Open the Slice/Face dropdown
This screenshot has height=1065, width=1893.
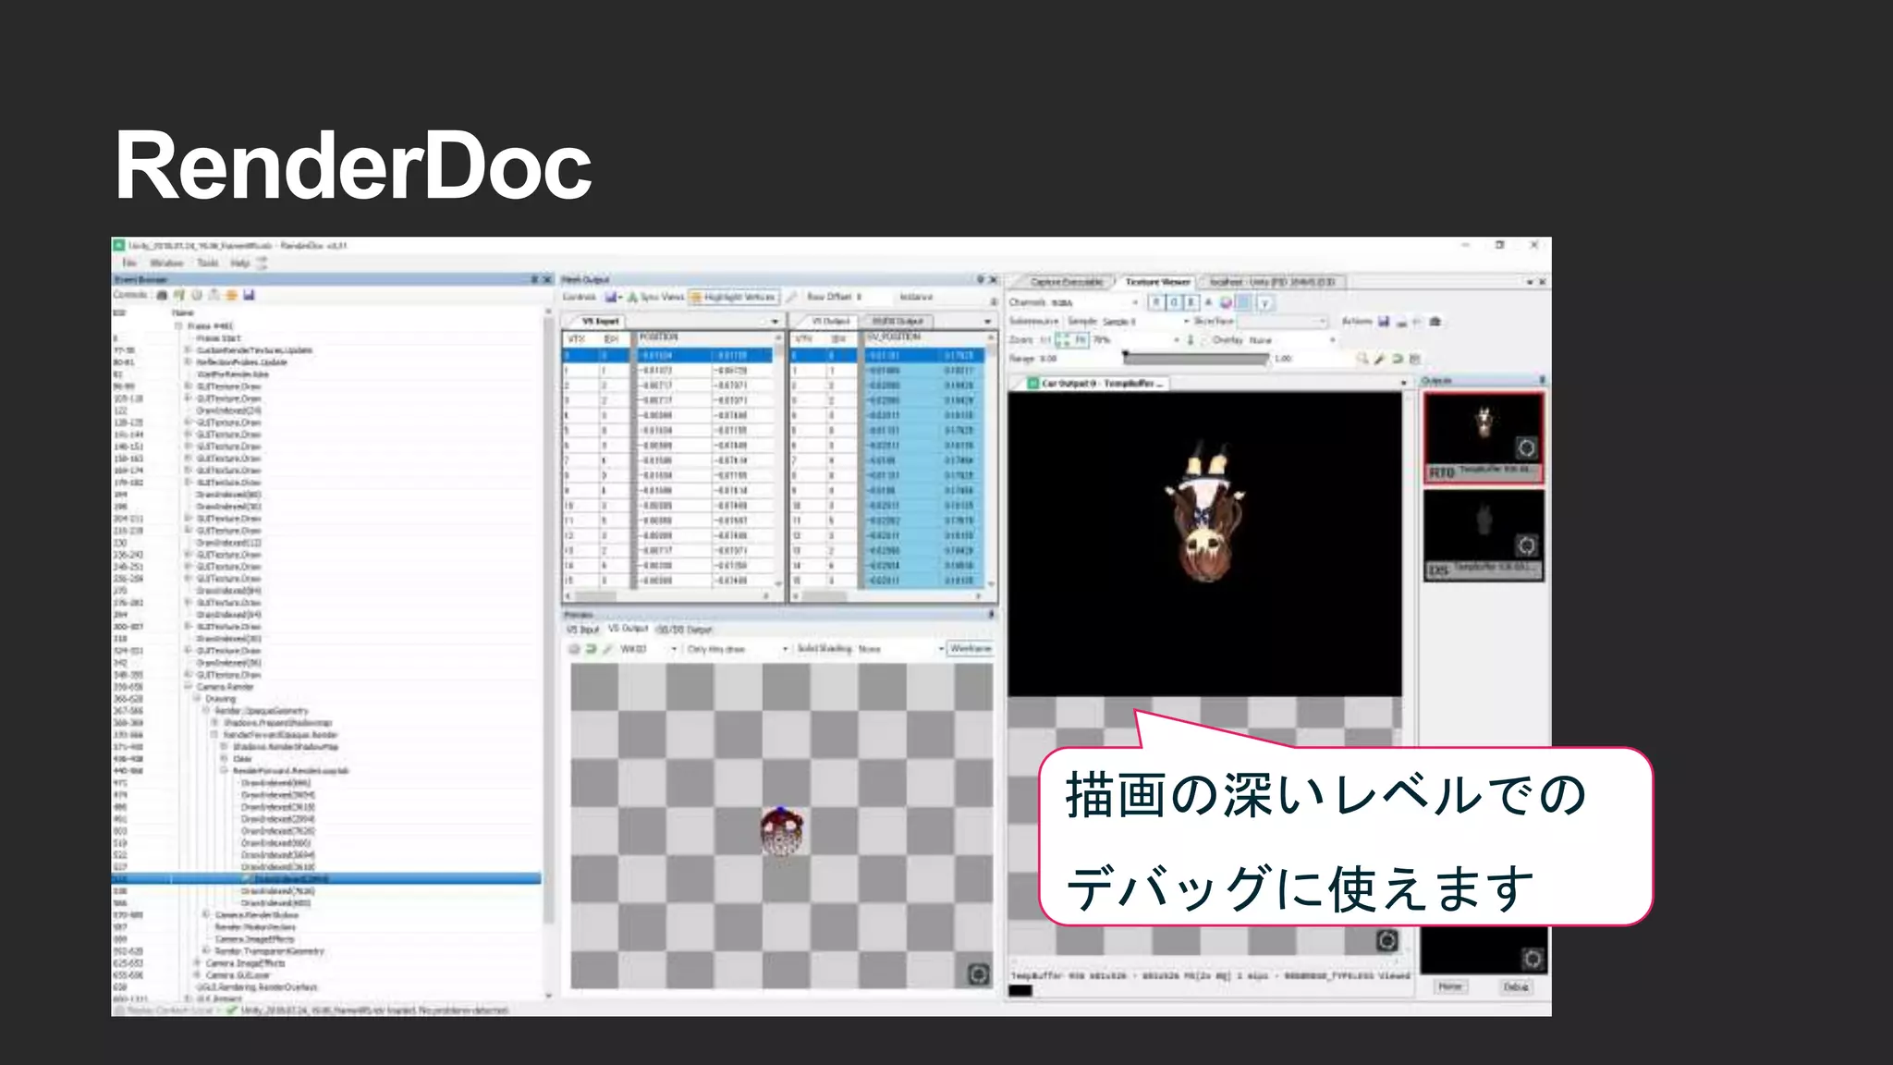[1283, 321]
